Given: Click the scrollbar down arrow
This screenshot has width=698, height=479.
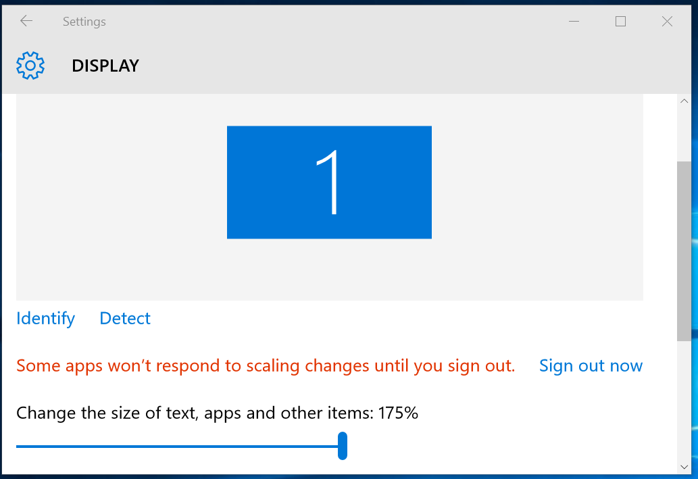Looking at the screenshot, I should pos(684,466).
